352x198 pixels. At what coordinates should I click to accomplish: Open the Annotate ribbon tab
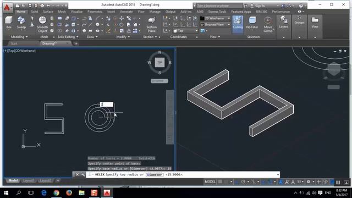(127, 12)
